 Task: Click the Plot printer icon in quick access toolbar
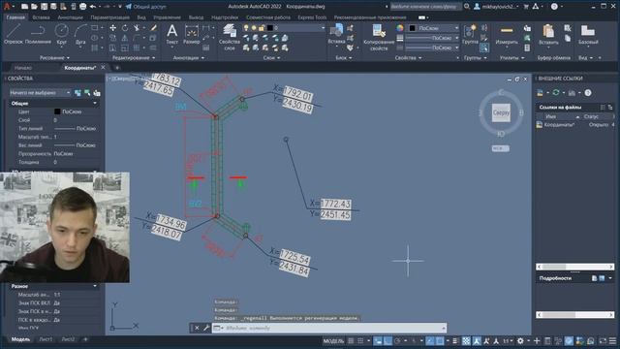pos(82,7)
